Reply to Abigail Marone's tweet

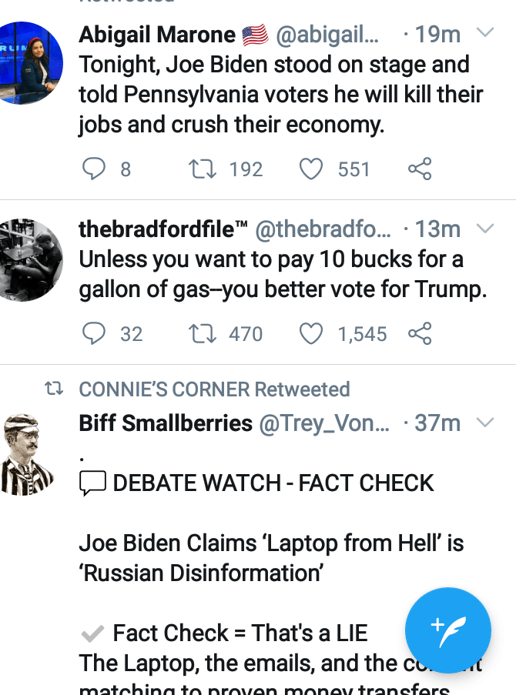point(93,169)
